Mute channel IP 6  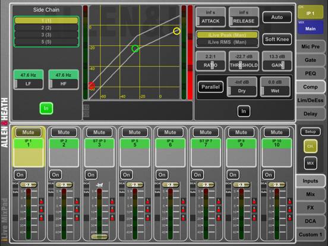point(170,132)
